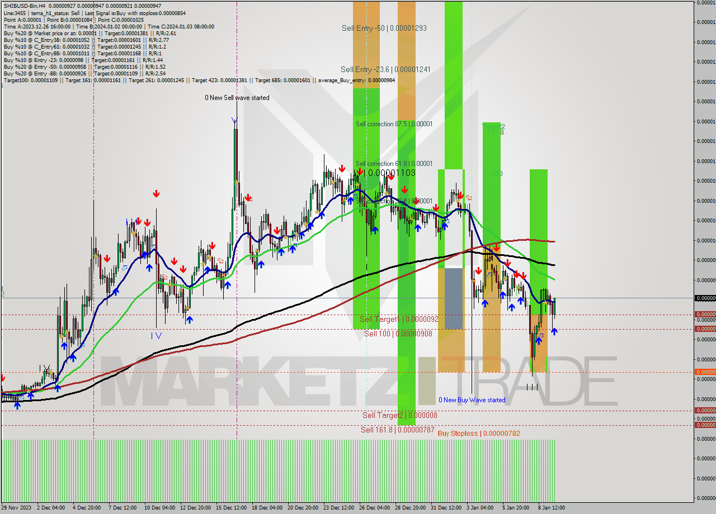Click the '3 Jan 04:00' time label
This screenshot has width=716, height=514.
[480, 508]
